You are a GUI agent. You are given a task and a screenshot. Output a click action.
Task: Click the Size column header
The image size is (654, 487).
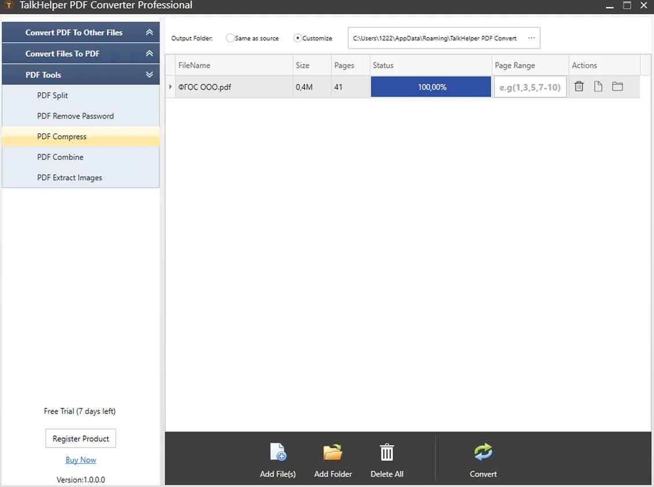point(312,65)
